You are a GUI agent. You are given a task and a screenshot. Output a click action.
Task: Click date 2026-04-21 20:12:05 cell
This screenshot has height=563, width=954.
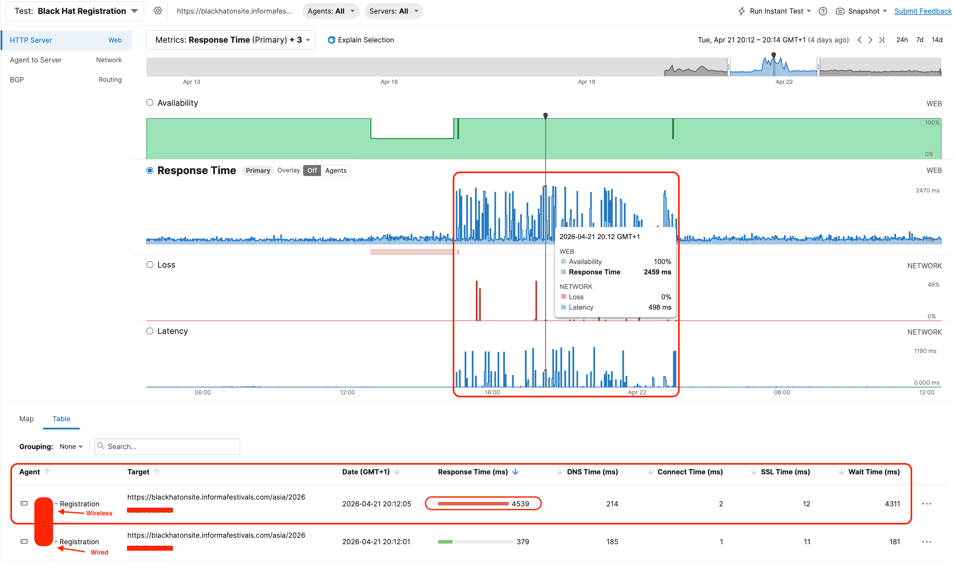point(376,504)
